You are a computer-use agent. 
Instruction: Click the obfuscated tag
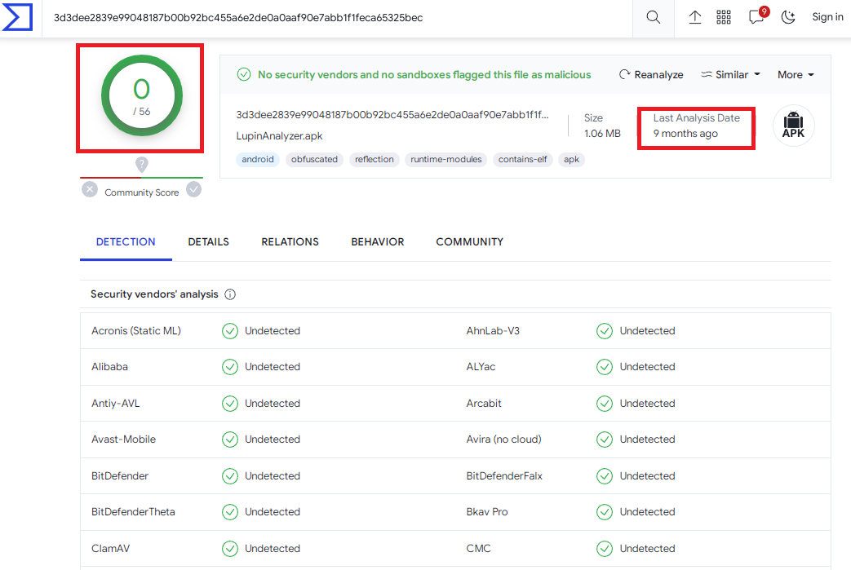coord(314,160)
